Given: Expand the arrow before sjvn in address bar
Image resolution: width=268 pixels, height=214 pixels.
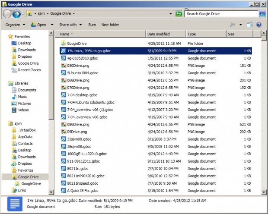Looking at the screenshot, I should (35, 13).
